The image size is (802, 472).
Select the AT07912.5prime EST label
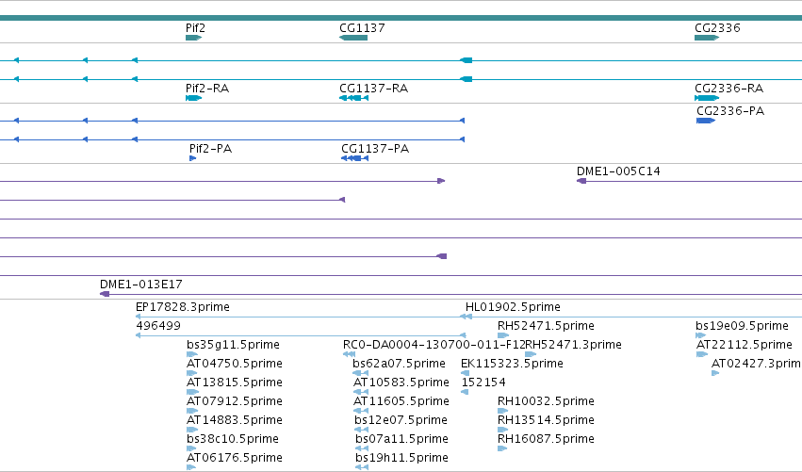point(235,401)
